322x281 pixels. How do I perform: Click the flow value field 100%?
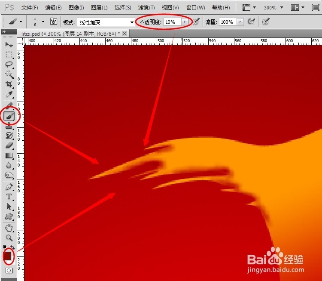pos(228,22)
